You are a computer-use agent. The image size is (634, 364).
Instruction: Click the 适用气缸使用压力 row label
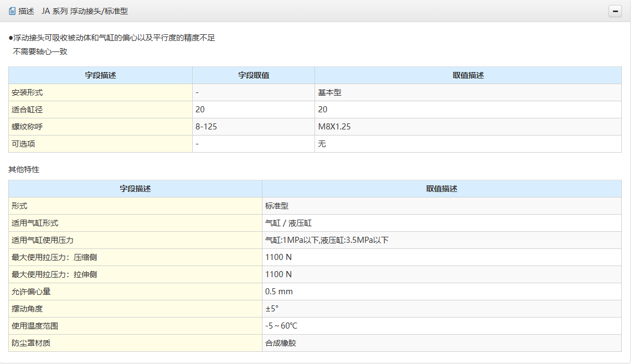(x=43, y=240)
